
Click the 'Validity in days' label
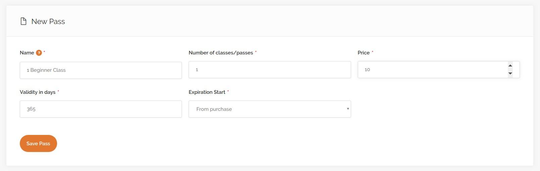tap(38, 92)
